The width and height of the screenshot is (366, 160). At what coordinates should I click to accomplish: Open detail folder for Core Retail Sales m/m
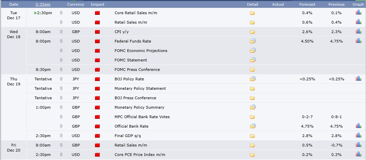(x=252, y=13)
